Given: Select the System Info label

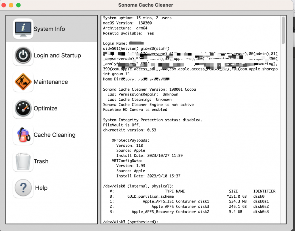Looking at the screenshot, I should 49,29.
